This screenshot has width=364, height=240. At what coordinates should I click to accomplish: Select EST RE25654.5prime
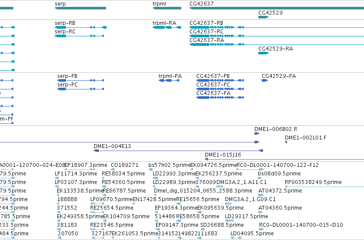(112, 208)
